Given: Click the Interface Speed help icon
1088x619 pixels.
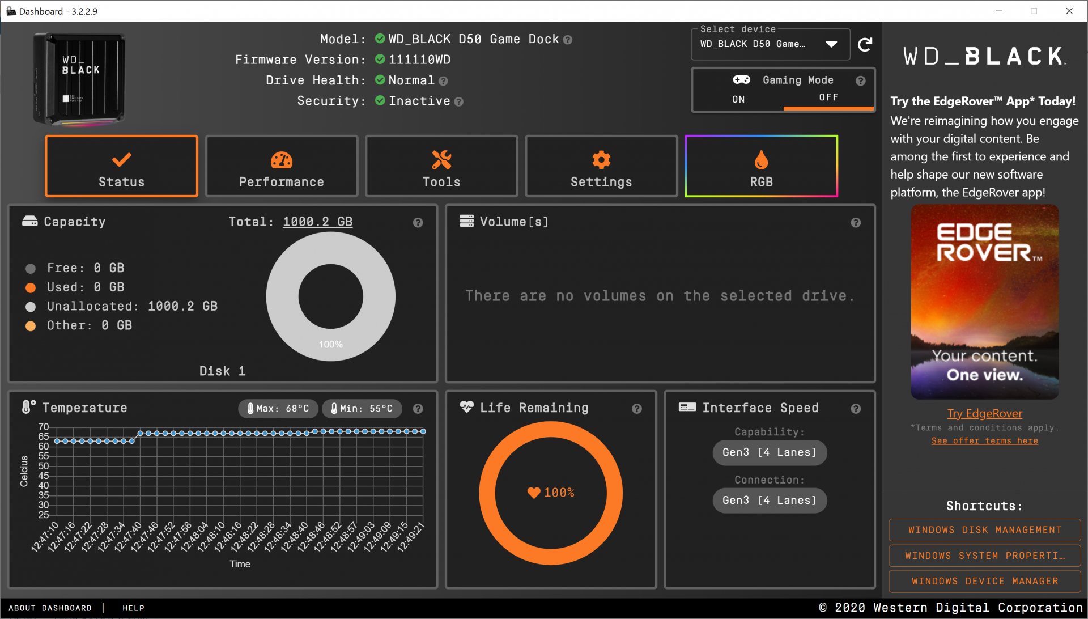Looking at the screenshot, I should [x=856, y=409].
